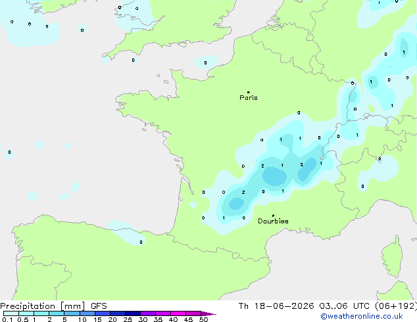Click the '15' legend scale label
The height and width of the screenshot is (322, 417).
click(97, 319)
